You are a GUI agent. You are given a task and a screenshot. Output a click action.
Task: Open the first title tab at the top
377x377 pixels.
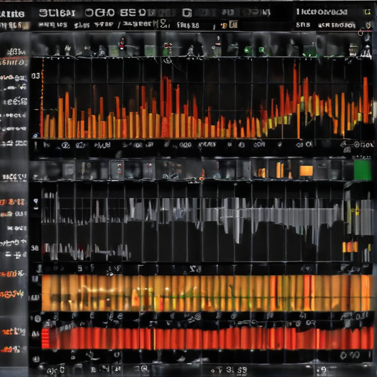coord(57,12)
